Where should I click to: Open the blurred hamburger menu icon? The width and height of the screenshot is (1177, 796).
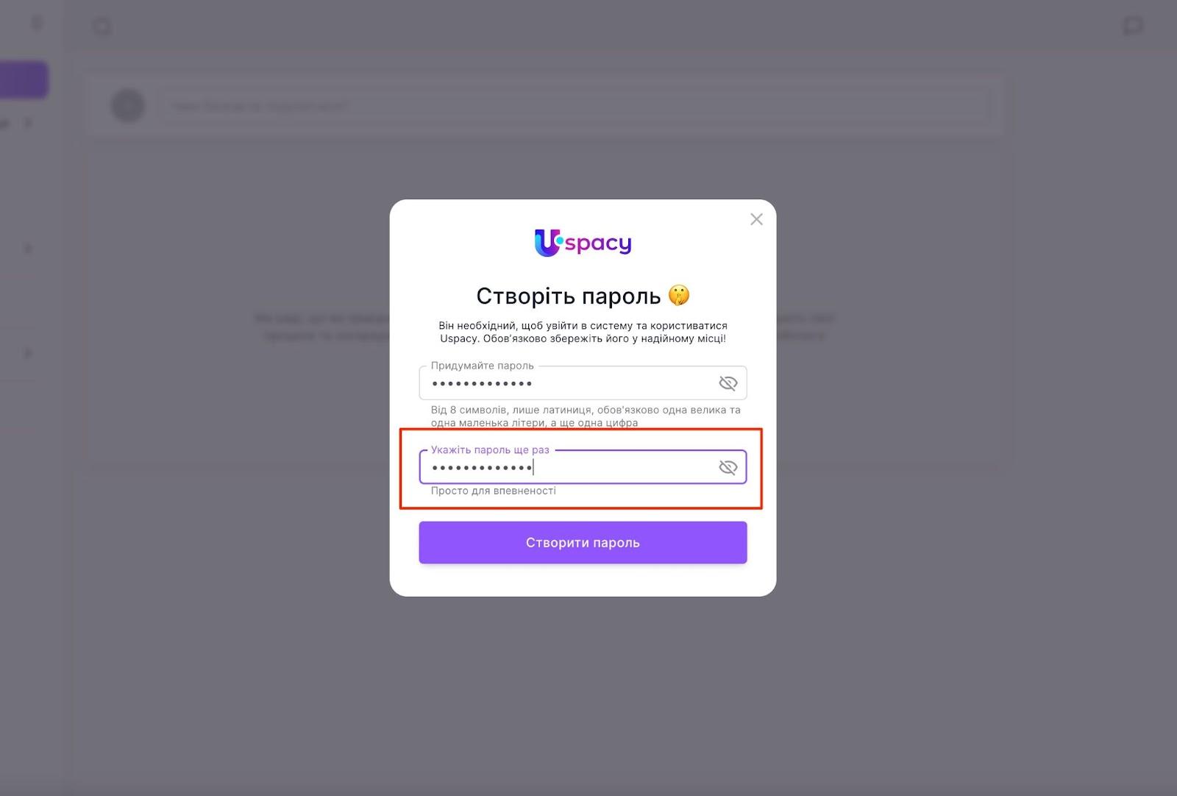pos(37,24)
